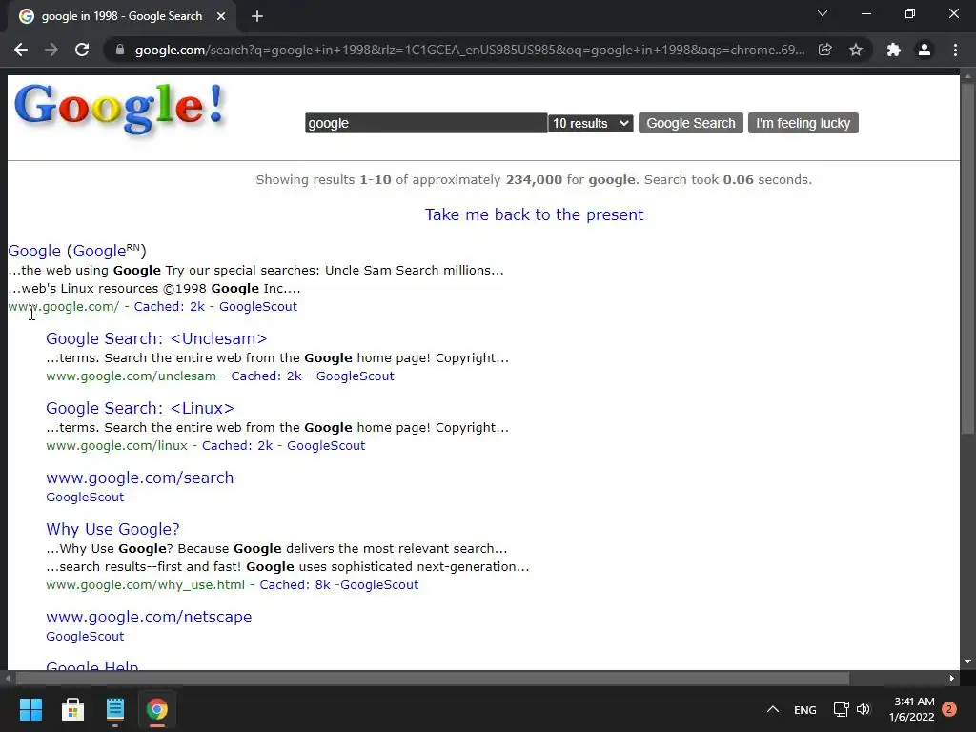Open 'Cached: 8k' for why_use.html
Screen dimensions: 976x732
coord(295,585)
